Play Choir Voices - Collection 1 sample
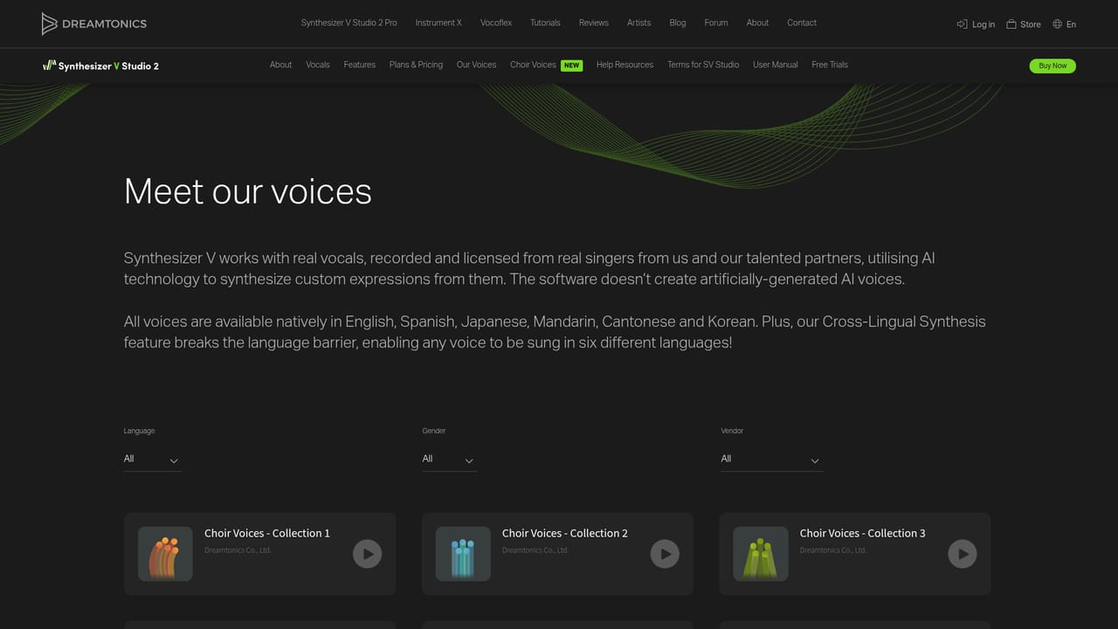Image resolution: width=1118 pixels, height=629 pixels. [x=367, y=554]
